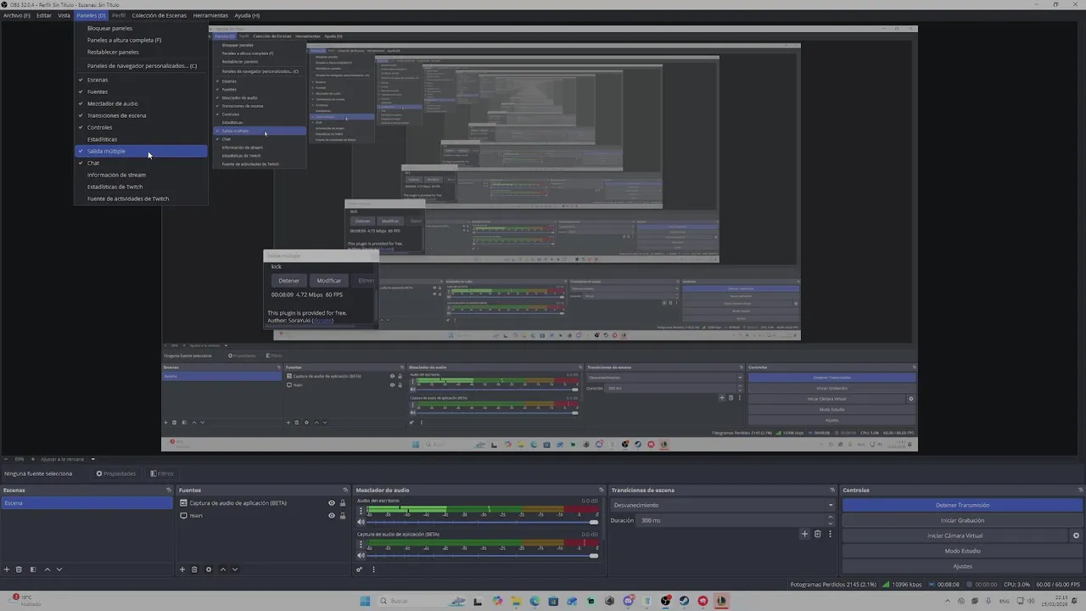The width and height of the screenshot is (1086, 611).
Task: Move source up arrow in Fuentes toolbar
Action: 223,569
